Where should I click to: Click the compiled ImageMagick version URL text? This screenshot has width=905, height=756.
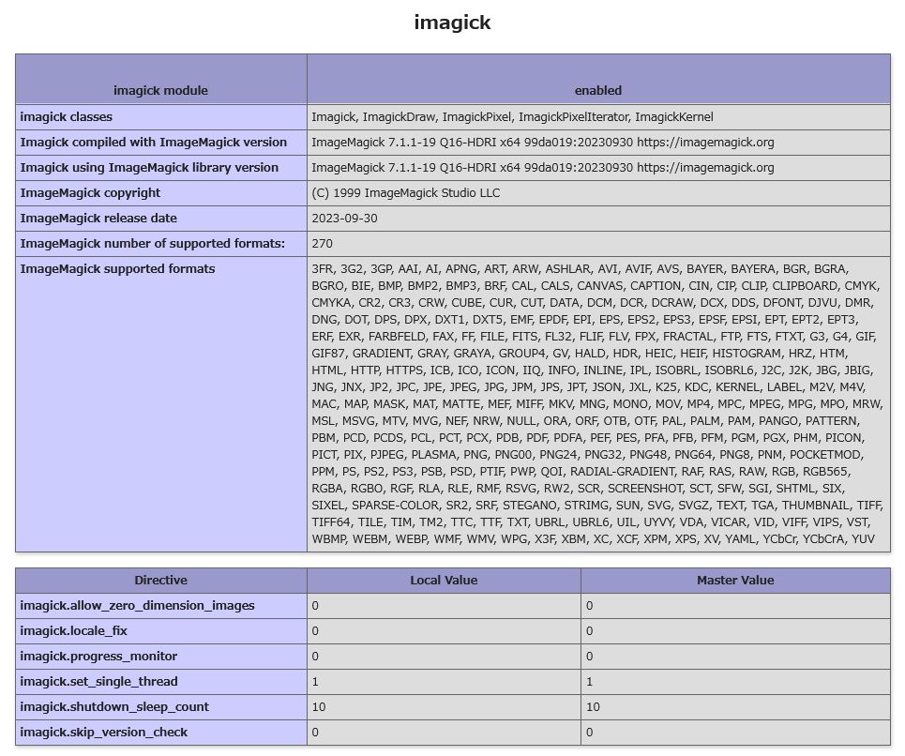[x=705, y=142]
